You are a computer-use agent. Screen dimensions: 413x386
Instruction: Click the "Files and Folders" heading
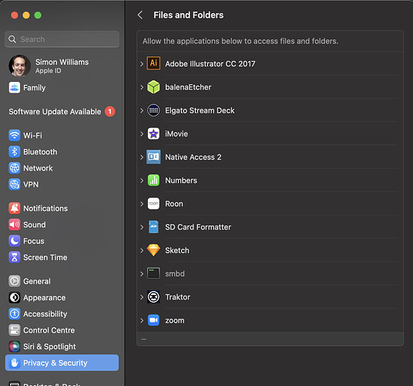(188, 15)
